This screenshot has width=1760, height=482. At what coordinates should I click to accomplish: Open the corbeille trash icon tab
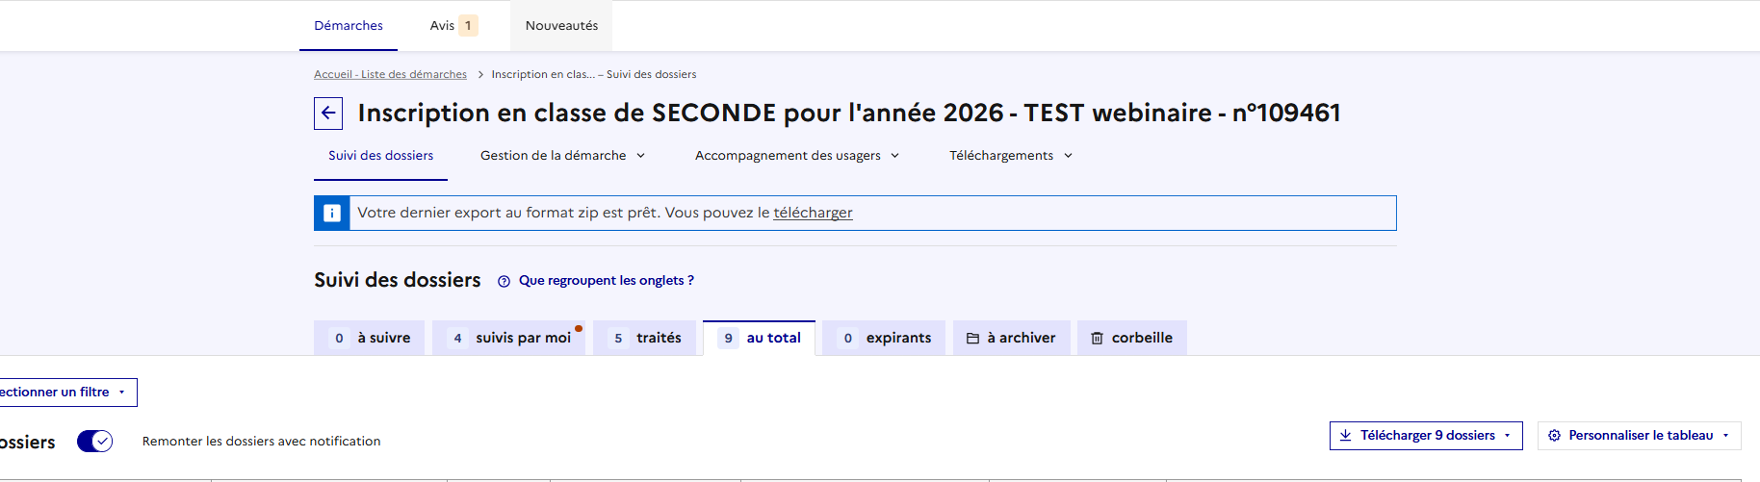point(1097,339)
